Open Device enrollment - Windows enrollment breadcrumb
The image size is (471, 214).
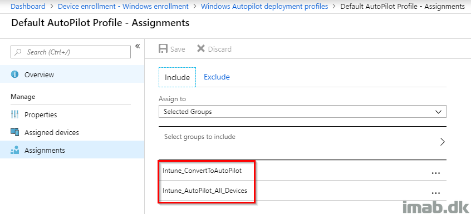click(x=123, y=6)
